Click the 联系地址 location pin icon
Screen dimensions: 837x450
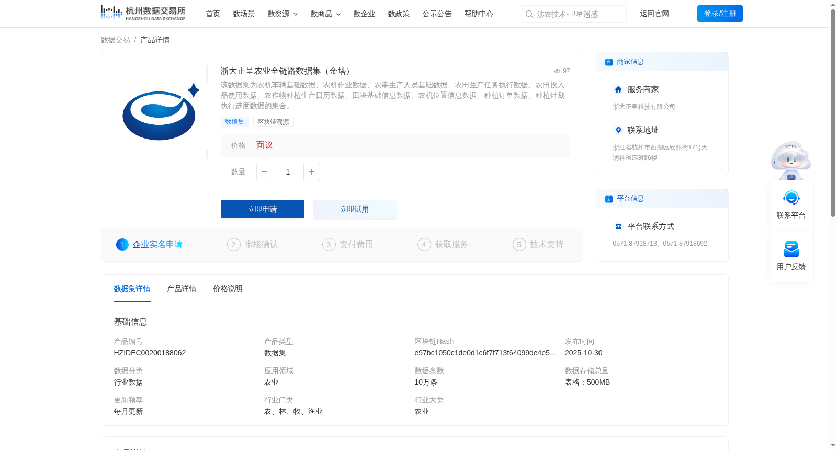coord(618,130)
